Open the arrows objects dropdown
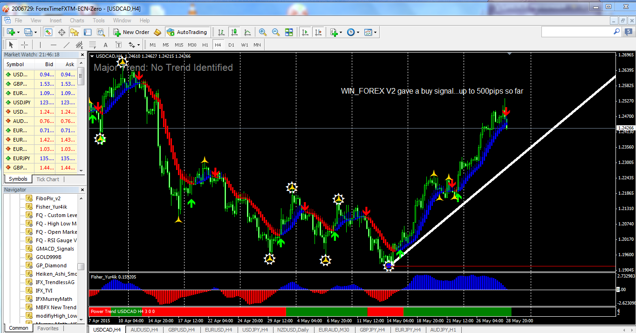Screen dimensions: 636x333 coord(134,45)
